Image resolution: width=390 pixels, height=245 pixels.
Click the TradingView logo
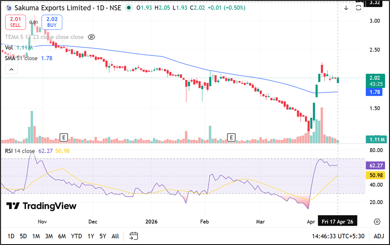pos(41,206)
